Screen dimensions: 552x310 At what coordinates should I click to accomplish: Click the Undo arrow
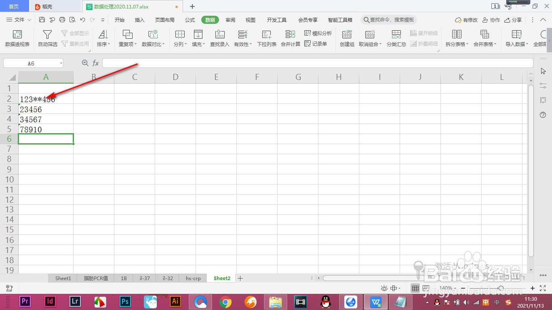pyautogui.click(x=82, y=20)
